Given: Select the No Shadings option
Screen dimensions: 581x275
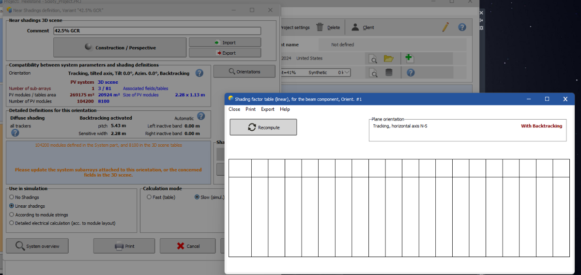Looking at the screenshot, I should tap(12, 198).
